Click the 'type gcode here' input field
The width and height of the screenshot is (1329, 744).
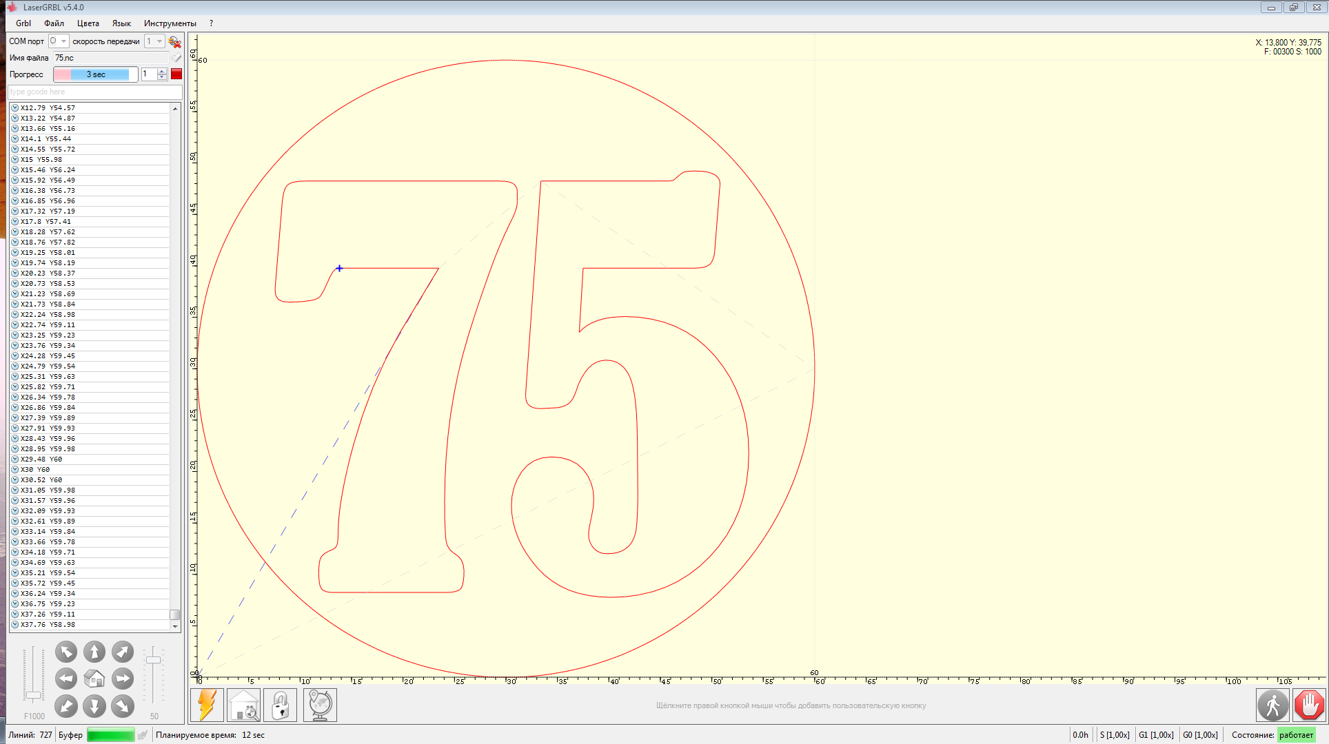95,92
